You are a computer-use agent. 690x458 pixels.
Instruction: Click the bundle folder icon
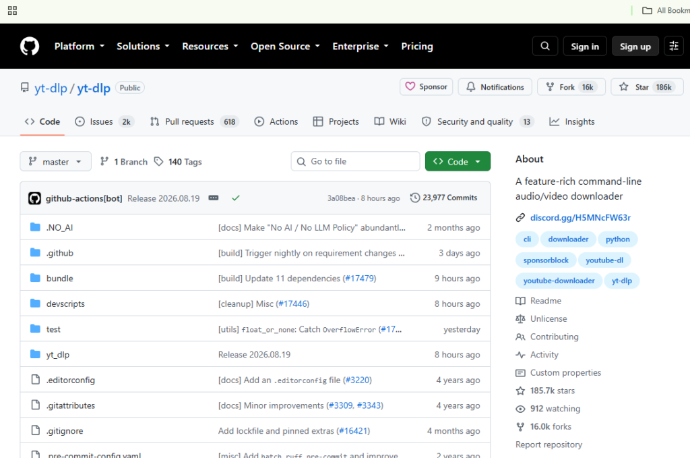[35, 278]
